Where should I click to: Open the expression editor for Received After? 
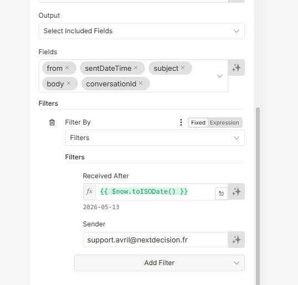[x=221, y=194]
